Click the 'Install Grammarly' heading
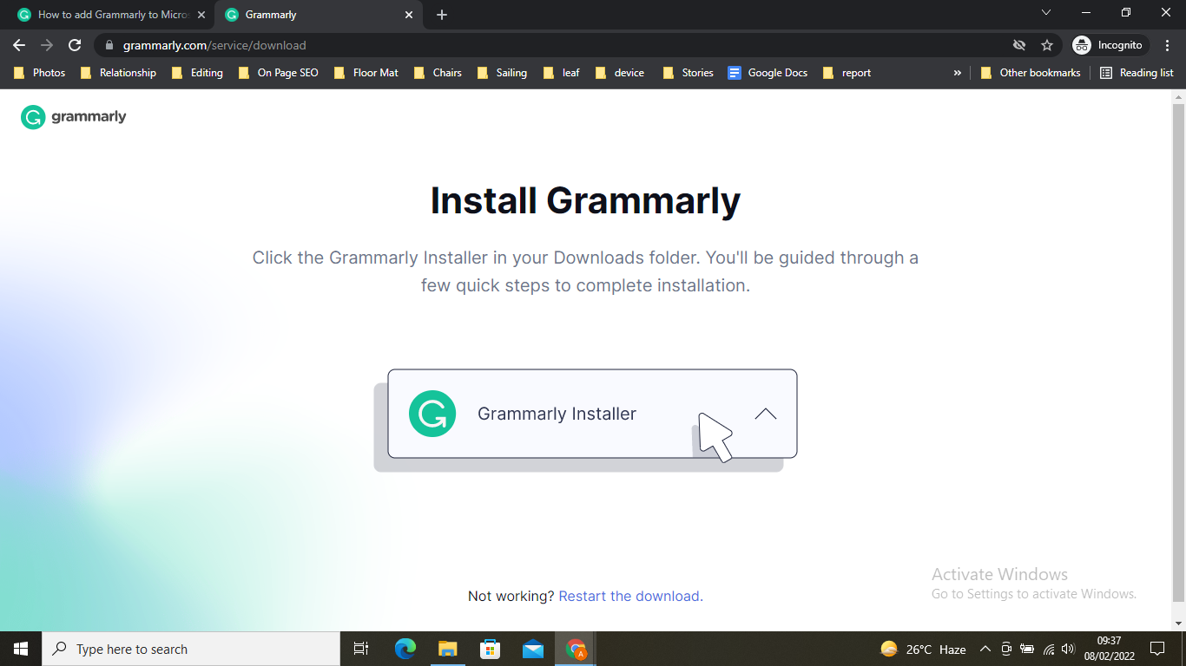 pyautogui.click(x=585, y=200)
